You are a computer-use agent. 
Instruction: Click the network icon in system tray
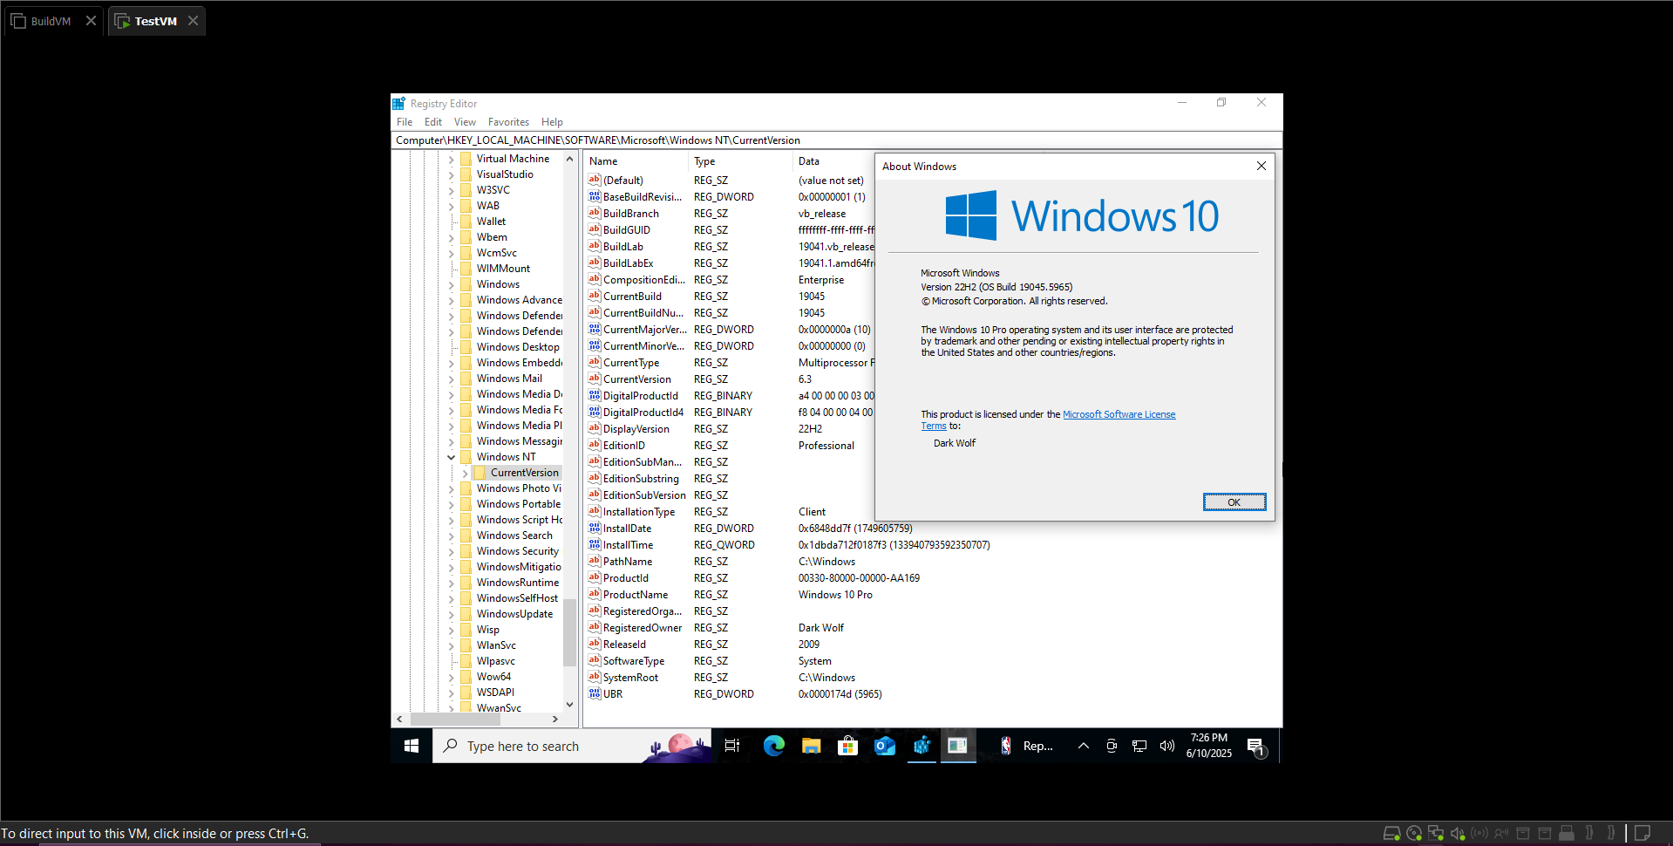(x=1139, y=746)
